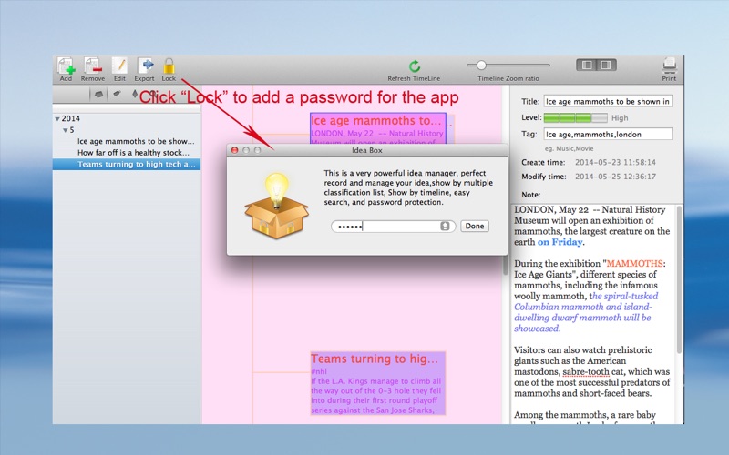This screenshot has height=455, width=729.
Task: Collapse the 2014 year group
Action: point(57,119)
